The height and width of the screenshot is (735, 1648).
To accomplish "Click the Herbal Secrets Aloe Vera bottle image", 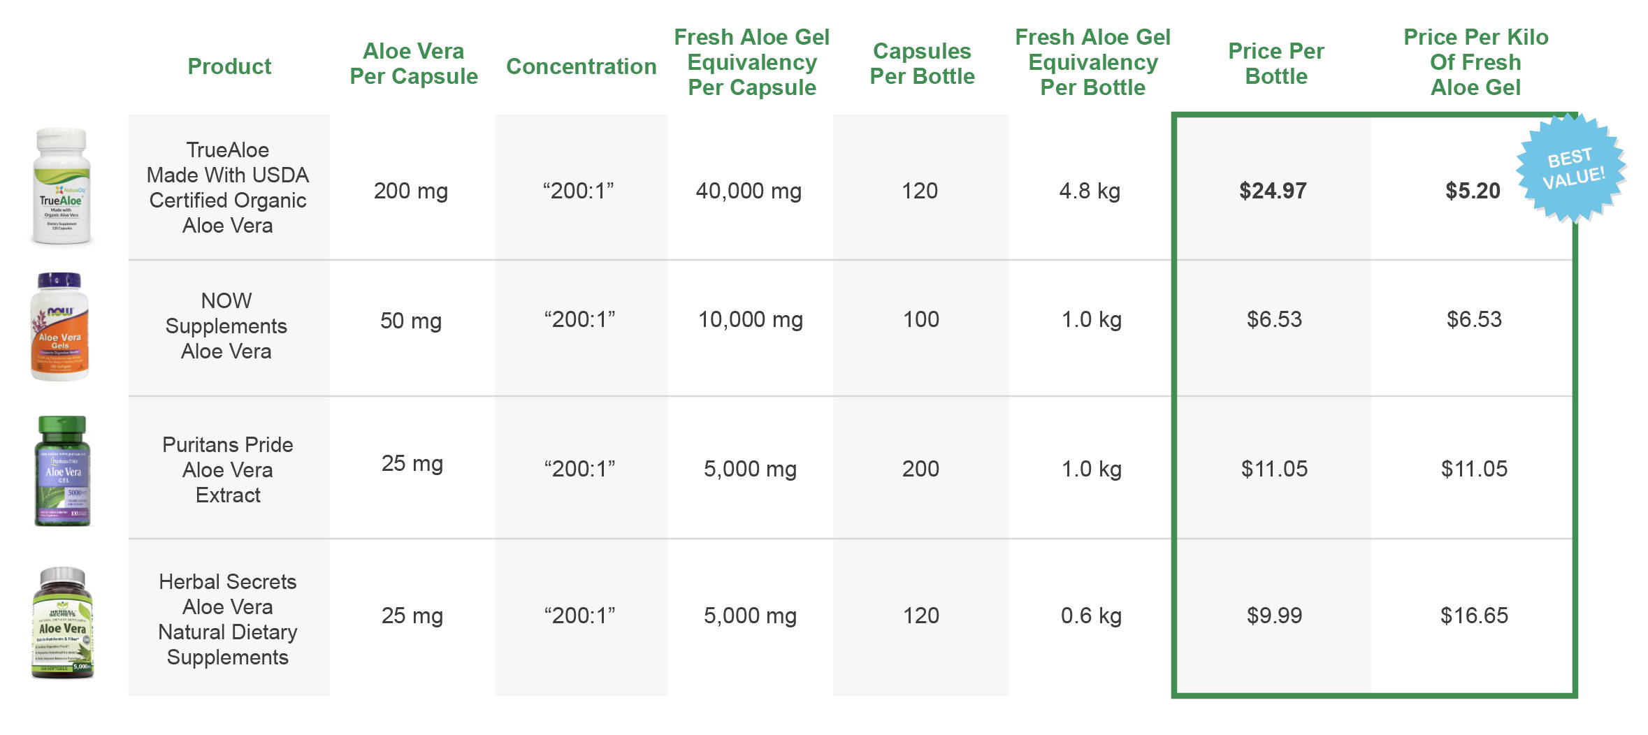I will (x=62, y=623).
